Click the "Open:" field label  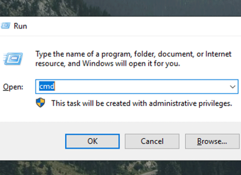click(x=13, y=87)
